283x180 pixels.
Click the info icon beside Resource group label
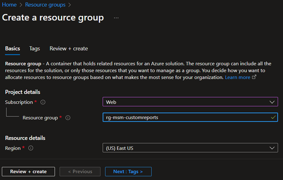coord(68,118)
